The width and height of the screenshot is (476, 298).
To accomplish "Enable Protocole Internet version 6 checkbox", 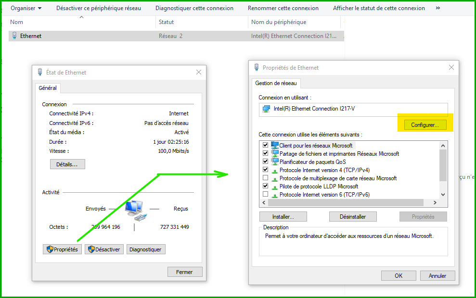I will [x=265, y=194].
